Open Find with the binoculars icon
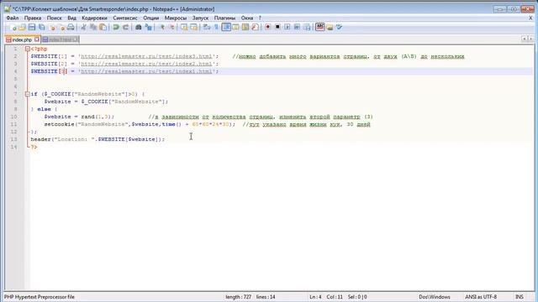The image size is (538, 302). (138, 27)
